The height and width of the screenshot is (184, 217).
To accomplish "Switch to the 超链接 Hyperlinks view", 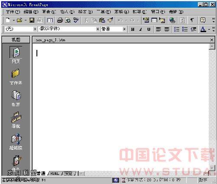I will tap(16, 141).
